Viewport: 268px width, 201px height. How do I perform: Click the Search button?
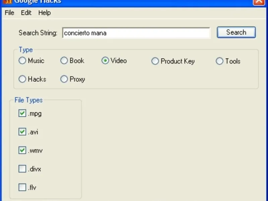point(236,32)
